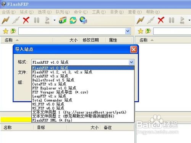Click the left pane parent folder up icon
This screenshot has width=191, height=143.
[13, 31]
